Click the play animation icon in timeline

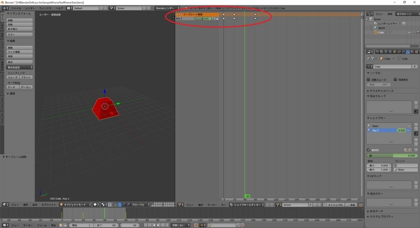(x=158, y=225)
